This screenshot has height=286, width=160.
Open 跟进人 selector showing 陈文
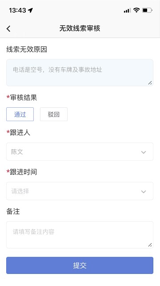point(80,152)
